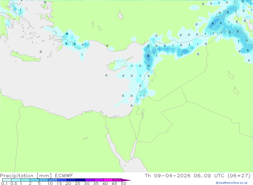Click the legend label '0.1'
This screenshot has width=253, height=185.
4,183
